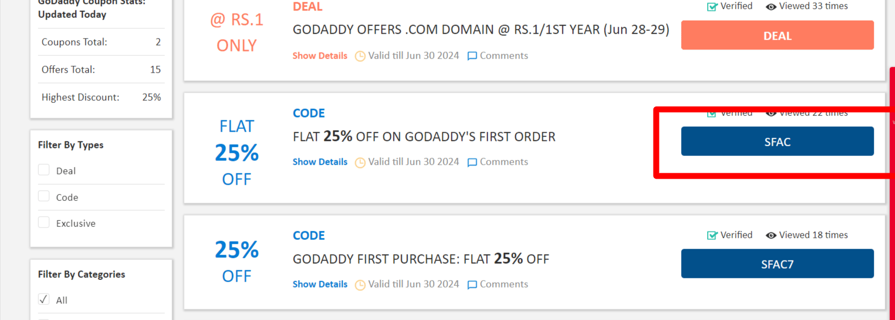The height and width of the screenshot is (320, 895).
Task: Expand Show Details for Rs.1 domain deal
Action: pos(320,56)
